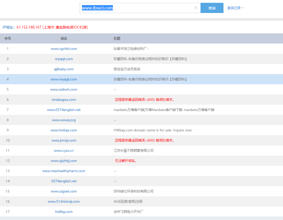Click the 域名 column header

64,38
